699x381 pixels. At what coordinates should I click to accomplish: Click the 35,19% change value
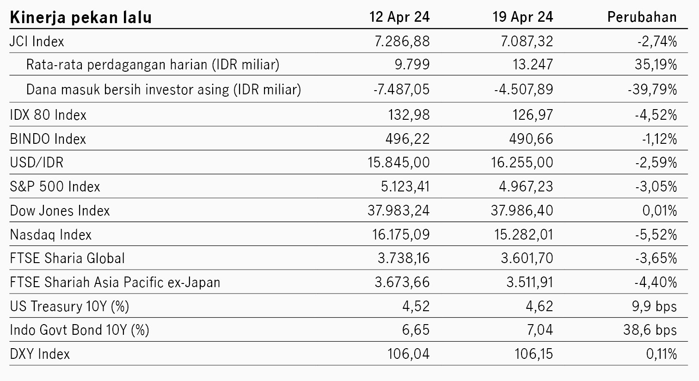[x=656, y=65]
